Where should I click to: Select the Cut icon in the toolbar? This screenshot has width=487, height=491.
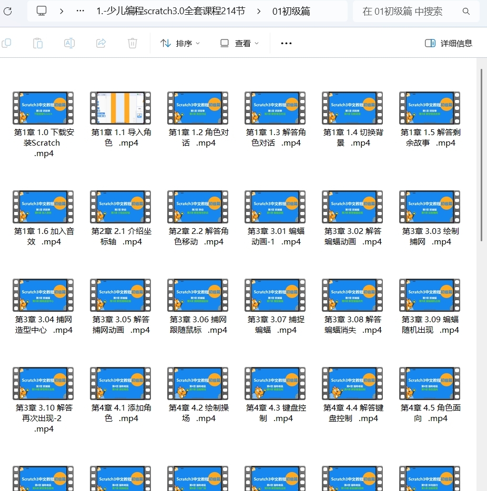[7, 43]
